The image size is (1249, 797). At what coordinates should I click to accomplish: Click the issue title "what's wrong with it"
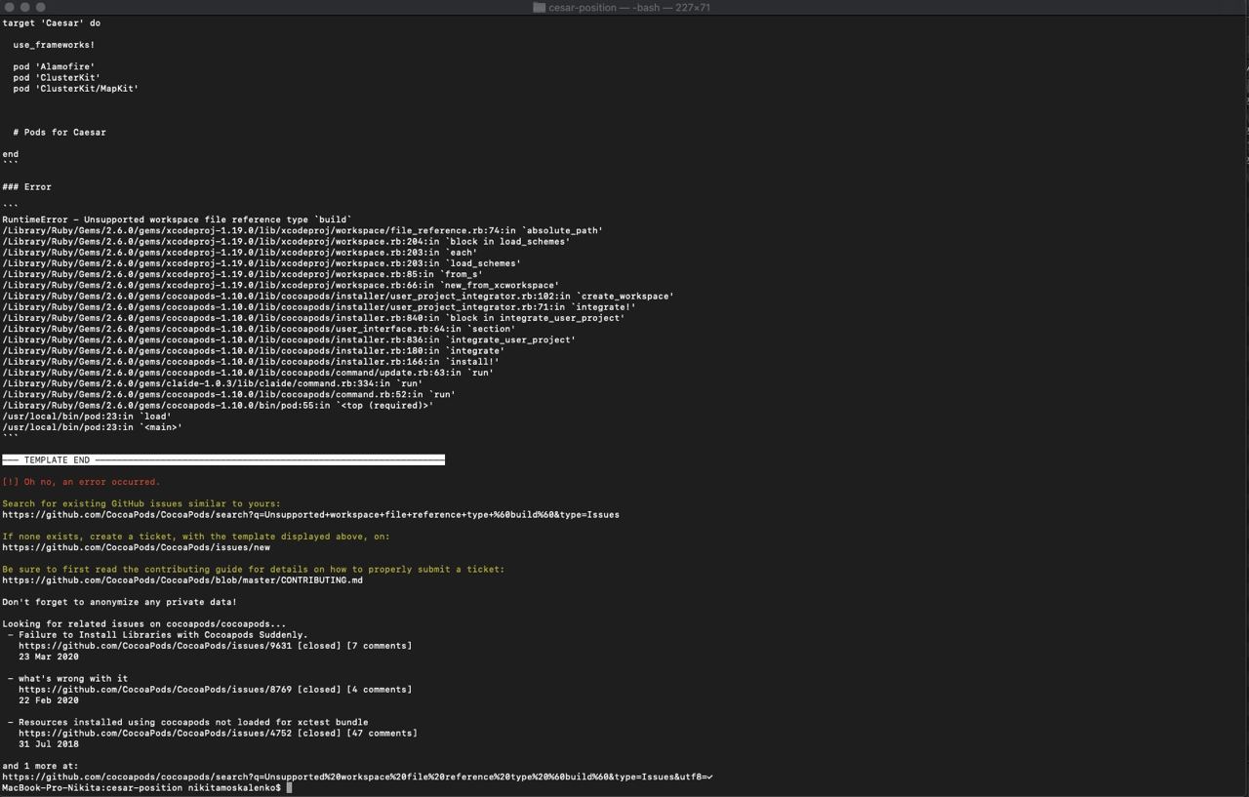(x=73, y=678)
